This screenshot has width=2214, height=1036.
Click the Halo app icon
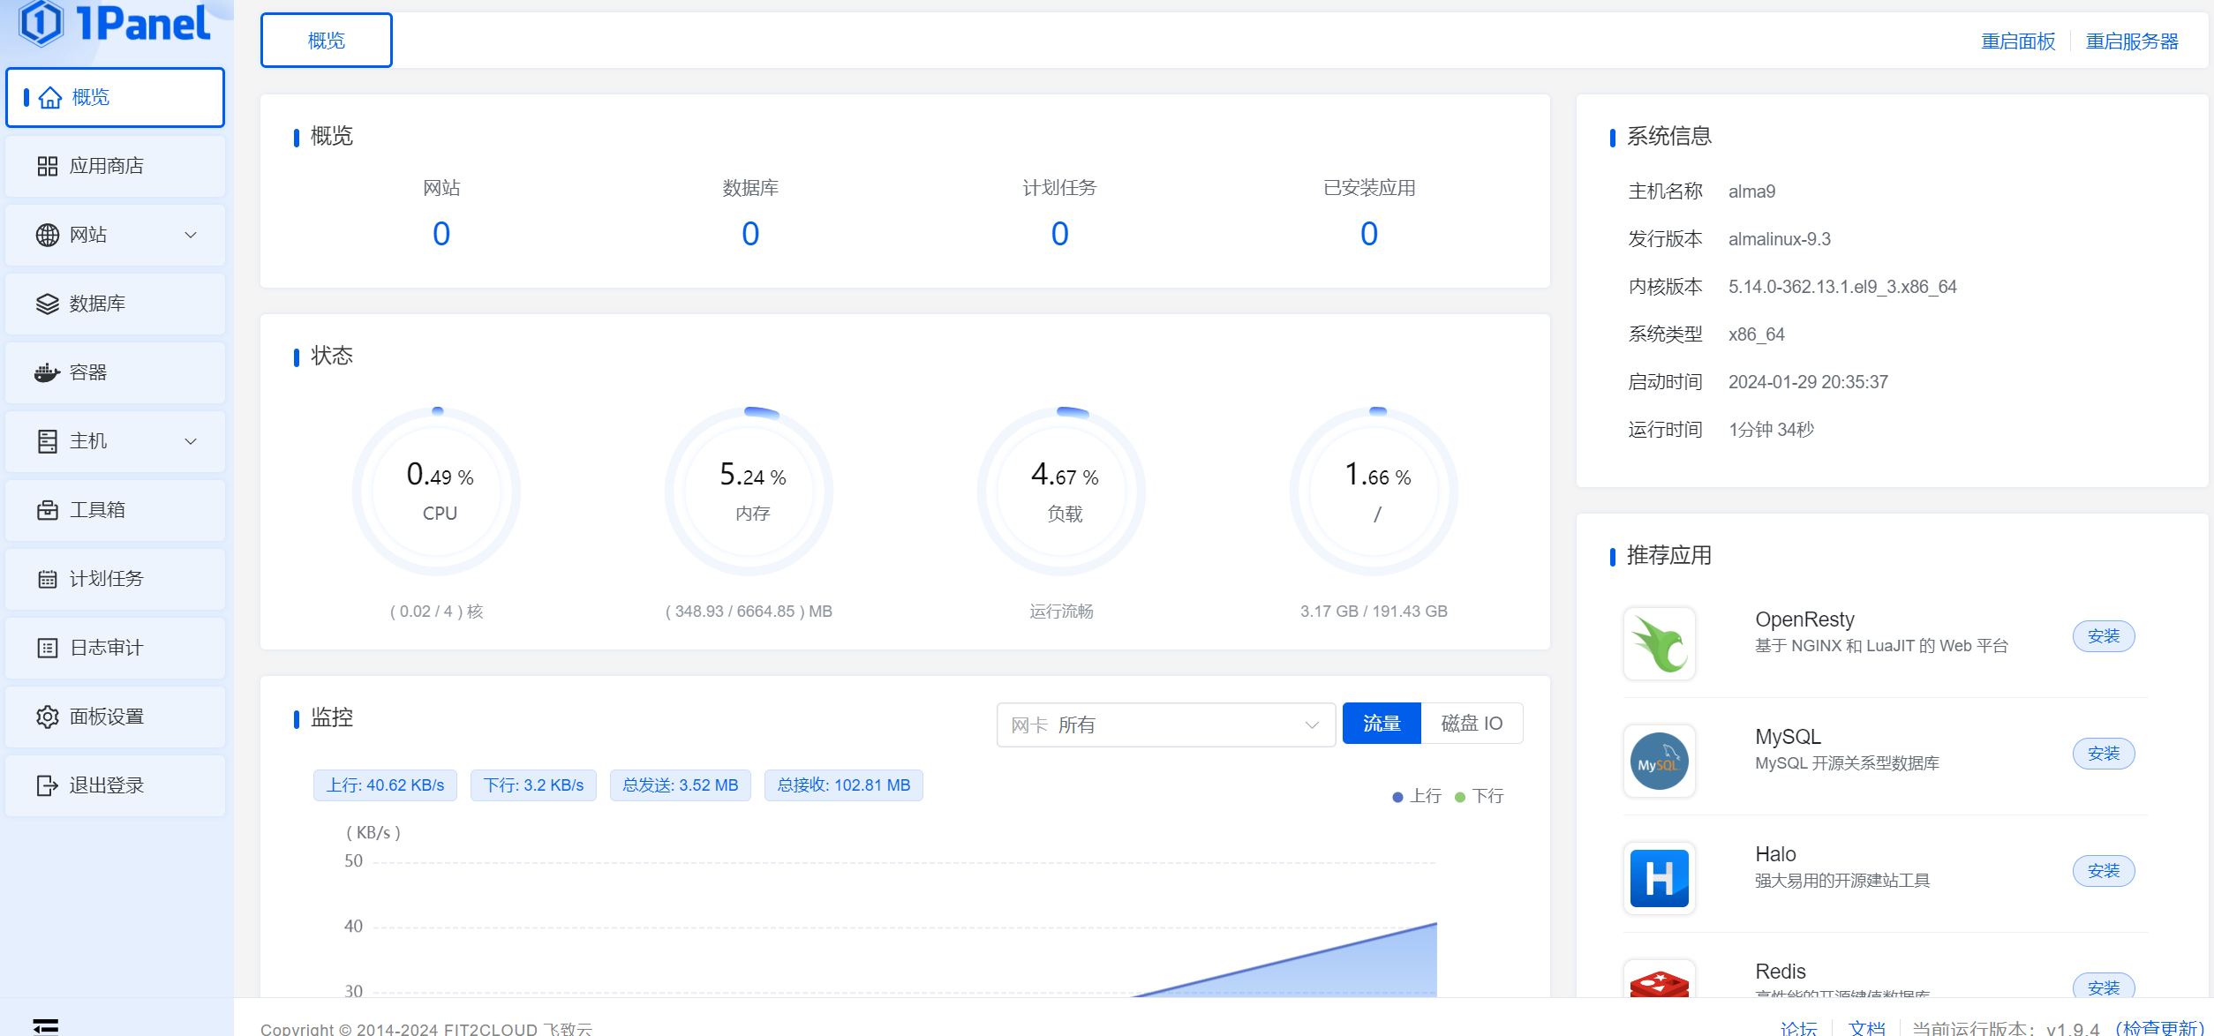pyautogui.click(x=1660, y=878)
